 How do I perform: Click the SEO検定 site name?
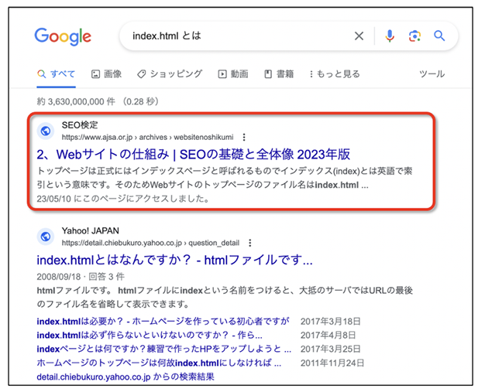point(80,125)
